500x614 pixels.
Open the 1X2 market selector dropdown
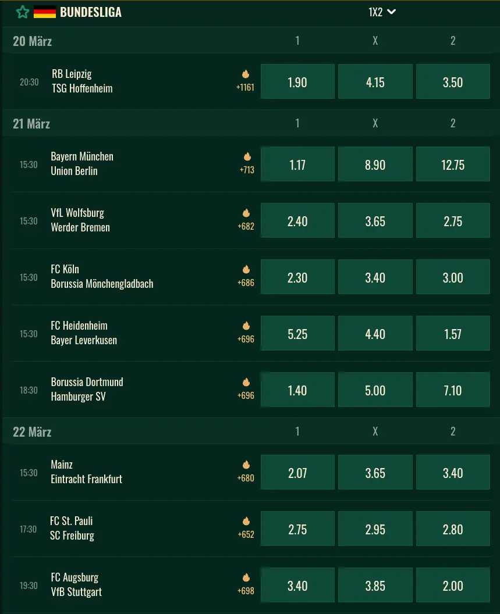tap(382, 11)
